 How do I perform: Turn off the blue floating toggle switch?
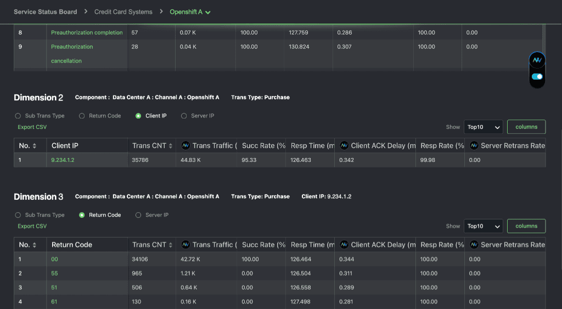click(537, 77)
